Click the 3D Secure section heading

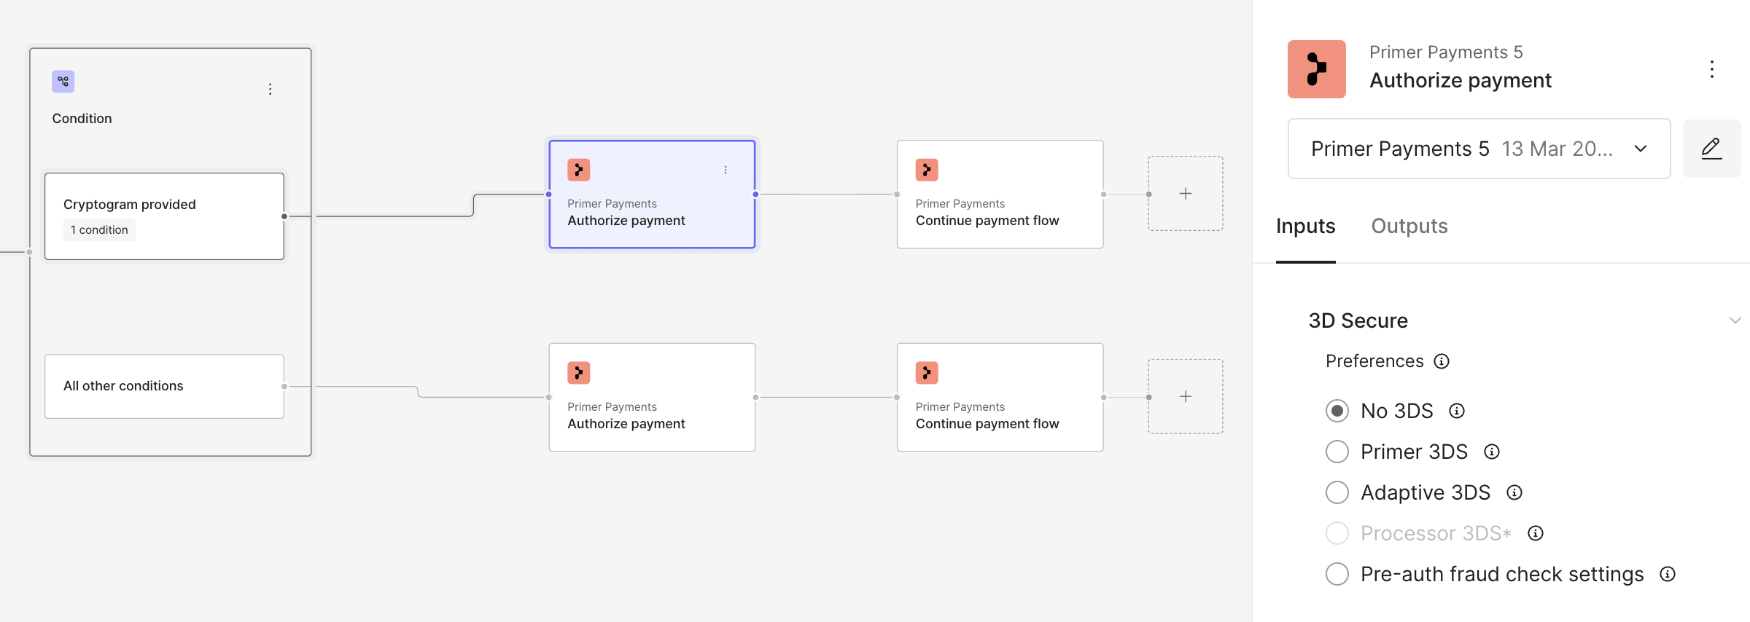pyautogui.click(x=1358, y=320)
